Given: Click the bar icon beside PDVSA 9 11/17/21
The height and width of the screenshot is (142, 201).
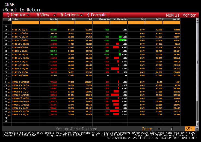Looking at the screenshot, I should pyautogui.click(x=9, y=95).
